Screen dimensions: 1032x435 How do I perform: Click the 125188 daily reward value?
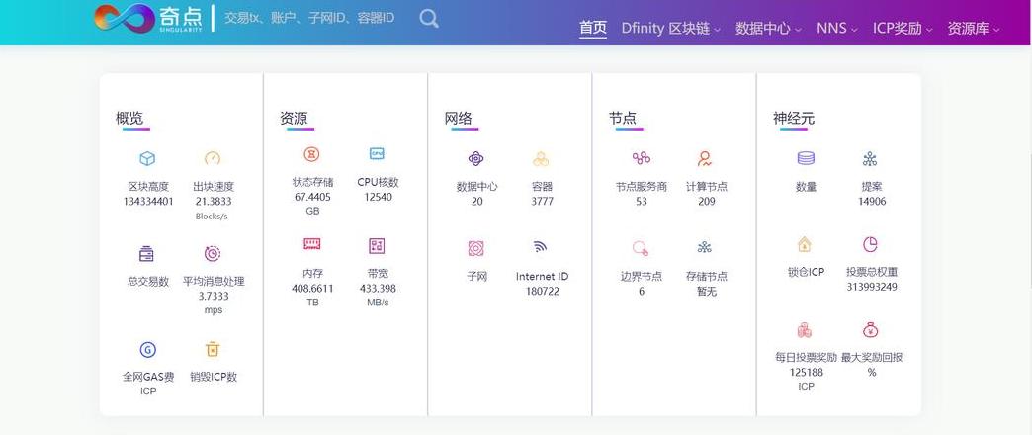tap(807, 373)
